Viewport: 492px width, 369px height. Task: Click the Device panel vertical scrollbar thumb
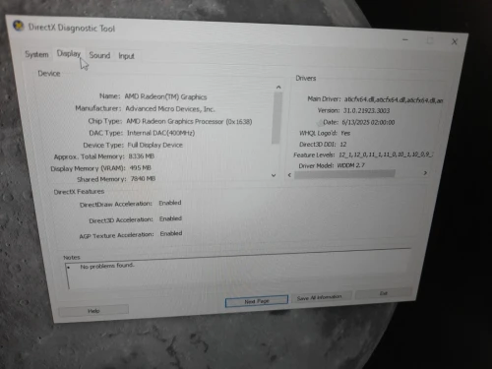tap(277, 118)
